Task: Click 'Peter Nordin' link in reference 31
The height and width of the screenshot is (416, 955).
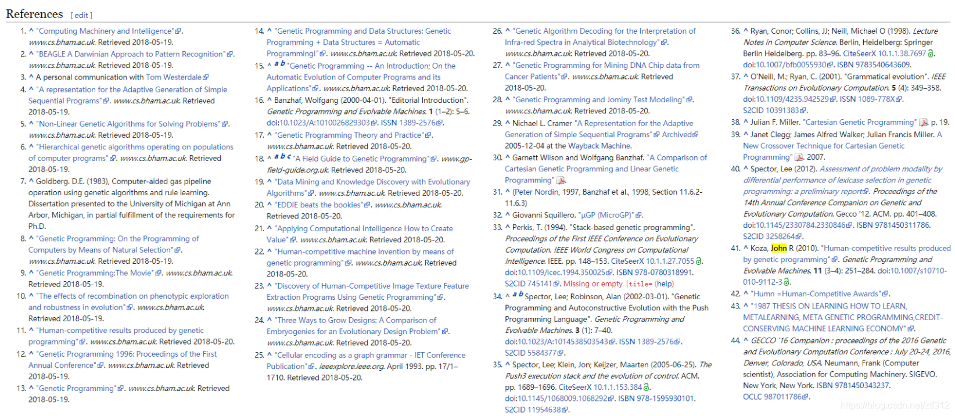Action: [536, 192]
